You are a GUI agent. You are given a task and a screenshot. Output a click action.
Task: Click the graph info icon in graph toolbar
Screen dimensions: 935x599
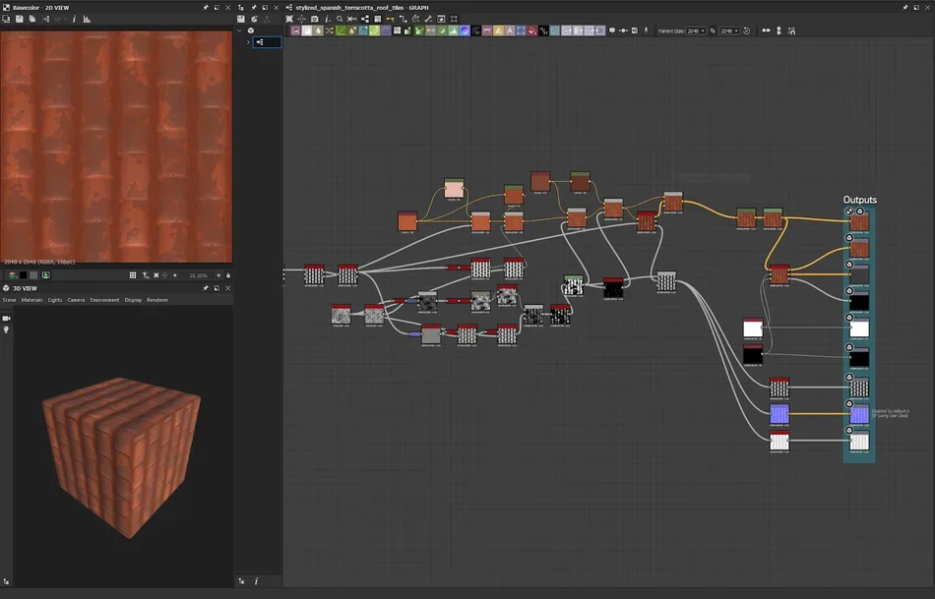[x=328, y=19]
